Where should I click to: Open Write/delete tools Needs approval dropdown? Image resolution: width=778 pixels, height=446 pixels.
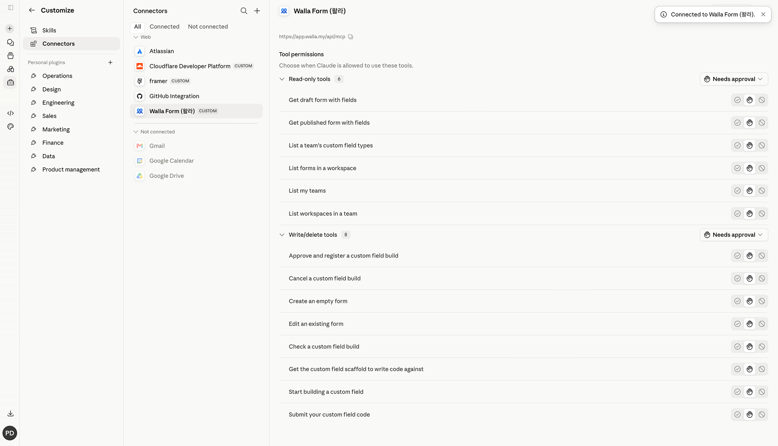734,235
